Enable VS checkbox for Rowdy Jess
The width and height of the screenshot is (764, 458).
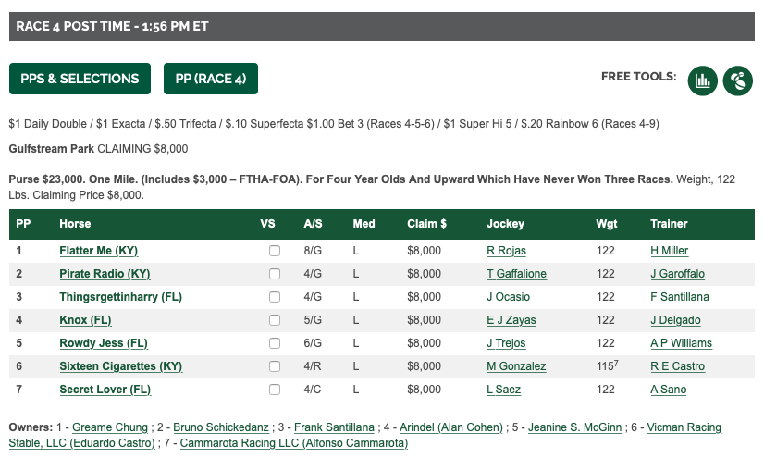pos(275,343)
